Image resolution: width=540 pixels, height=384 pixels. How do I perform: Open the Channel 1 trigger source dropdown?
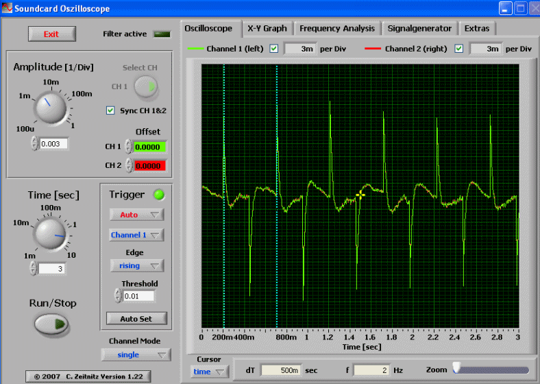click(137, 235)
